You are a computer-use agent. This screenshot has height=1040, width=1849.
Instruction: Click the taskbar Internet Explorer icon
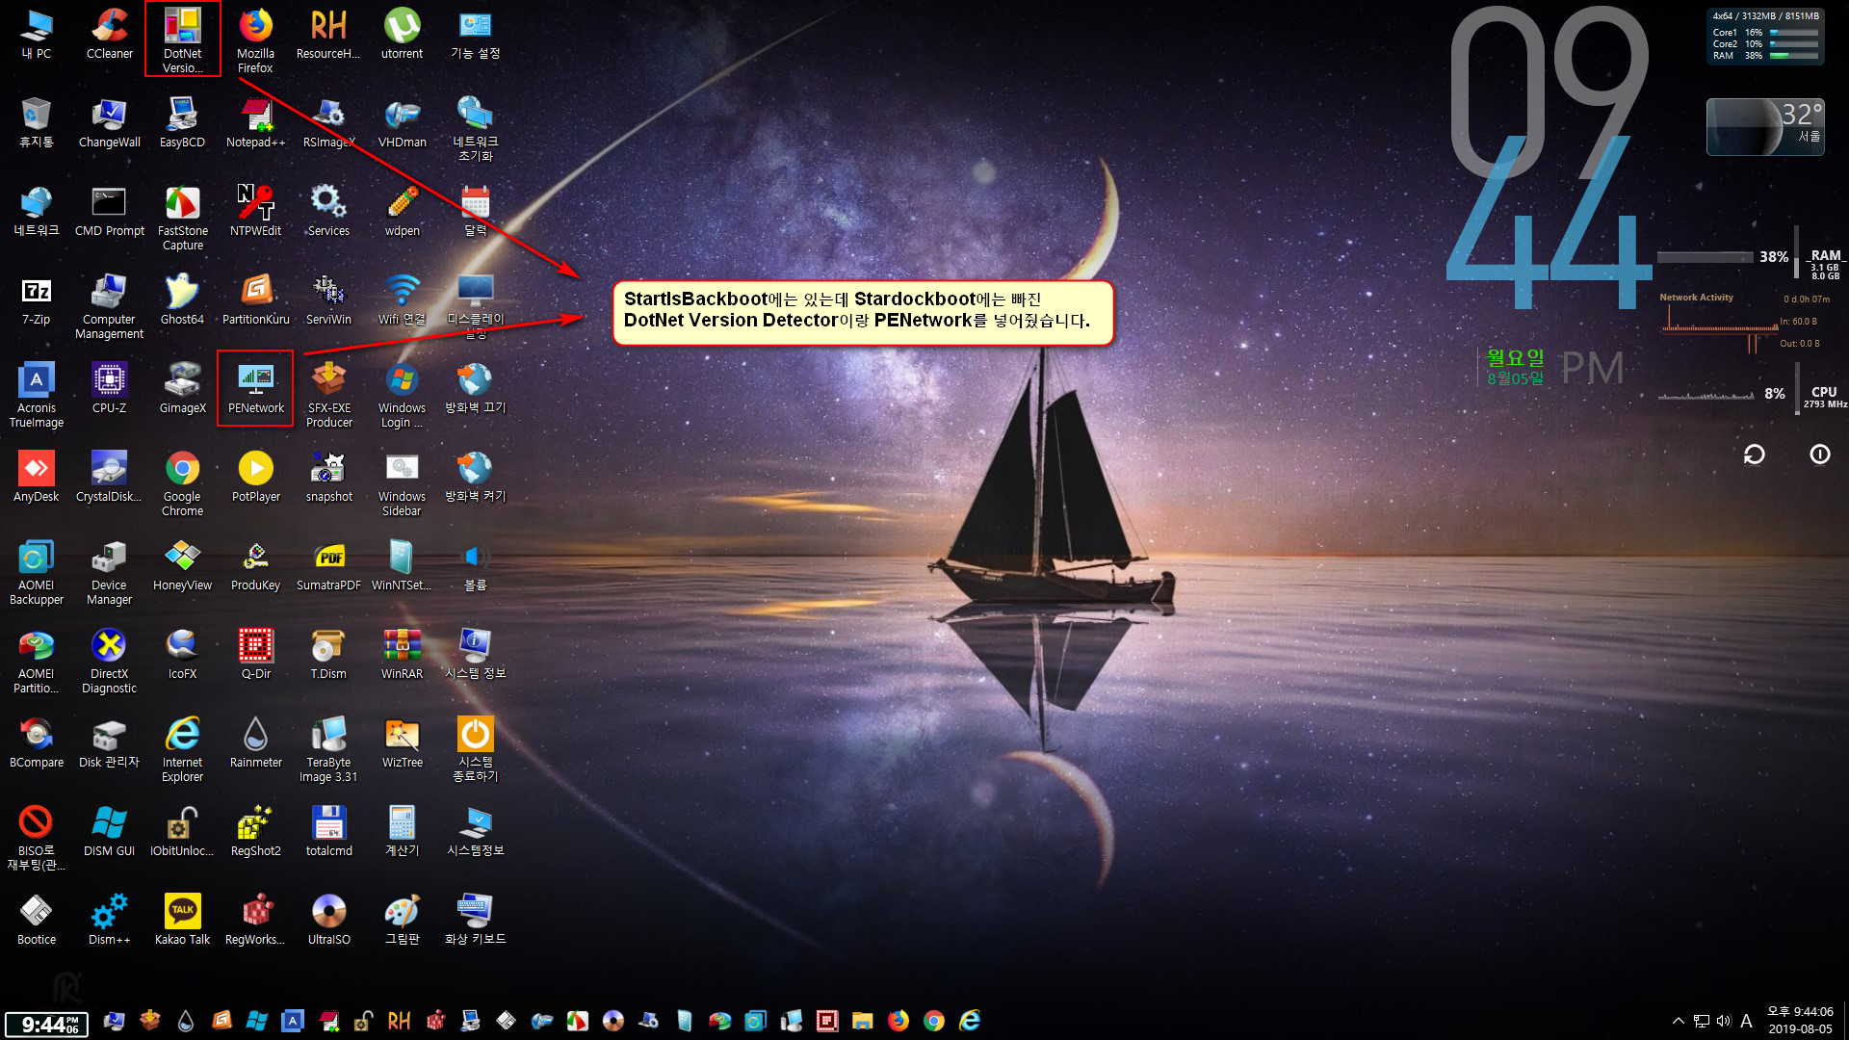970,1021
